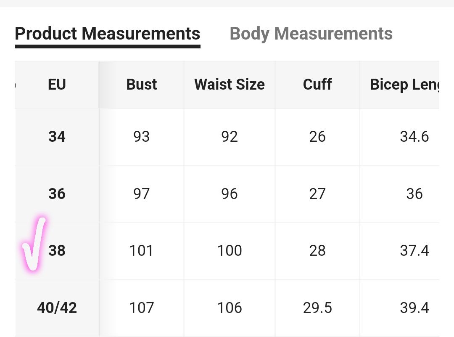Click the bicep value 39.4 cell
The width and height of the screenshot is (454, 337).
414,308
